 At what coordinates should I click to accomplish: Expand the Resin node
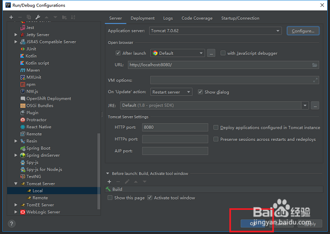[x=16, y=141]
